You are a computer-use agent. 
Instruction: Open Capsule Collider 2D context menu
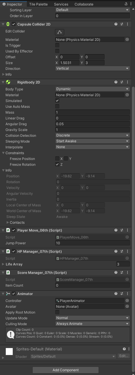point(127,24)
